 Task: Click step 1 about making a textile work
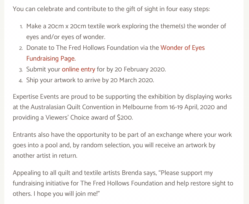(x=126, y=26)
